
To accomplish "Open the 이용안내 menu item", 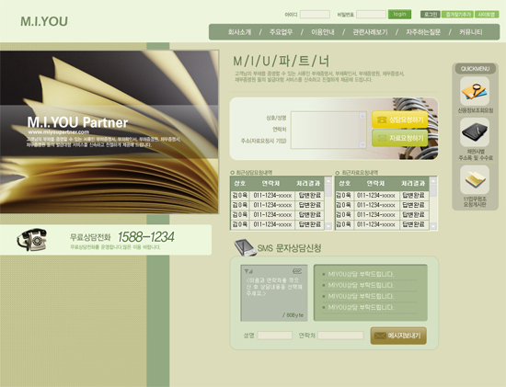I will 322,32.
